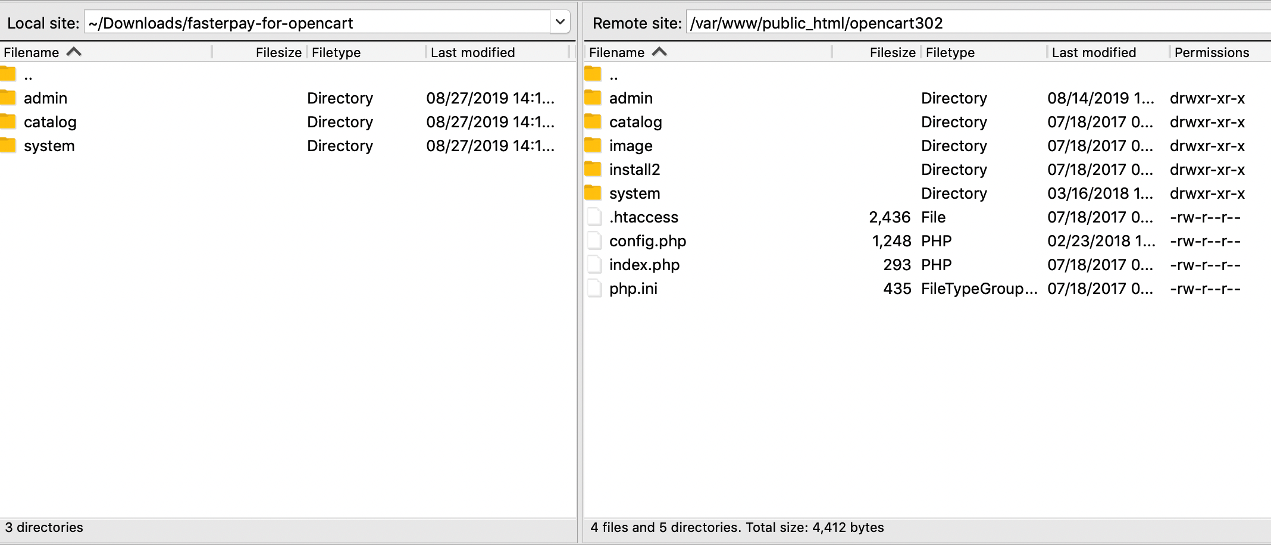Viewport: 1271px width, 545px height.
Task: Sort remote files by Filename header
Action: 708,52
